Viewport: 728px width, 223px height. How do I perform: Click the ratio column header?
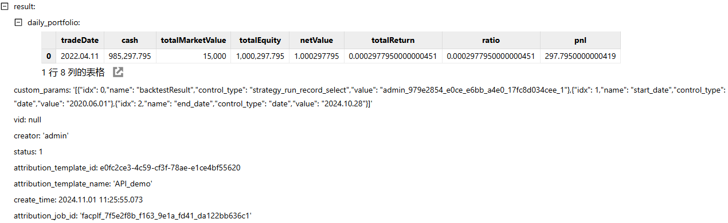(x=491, y=40)
